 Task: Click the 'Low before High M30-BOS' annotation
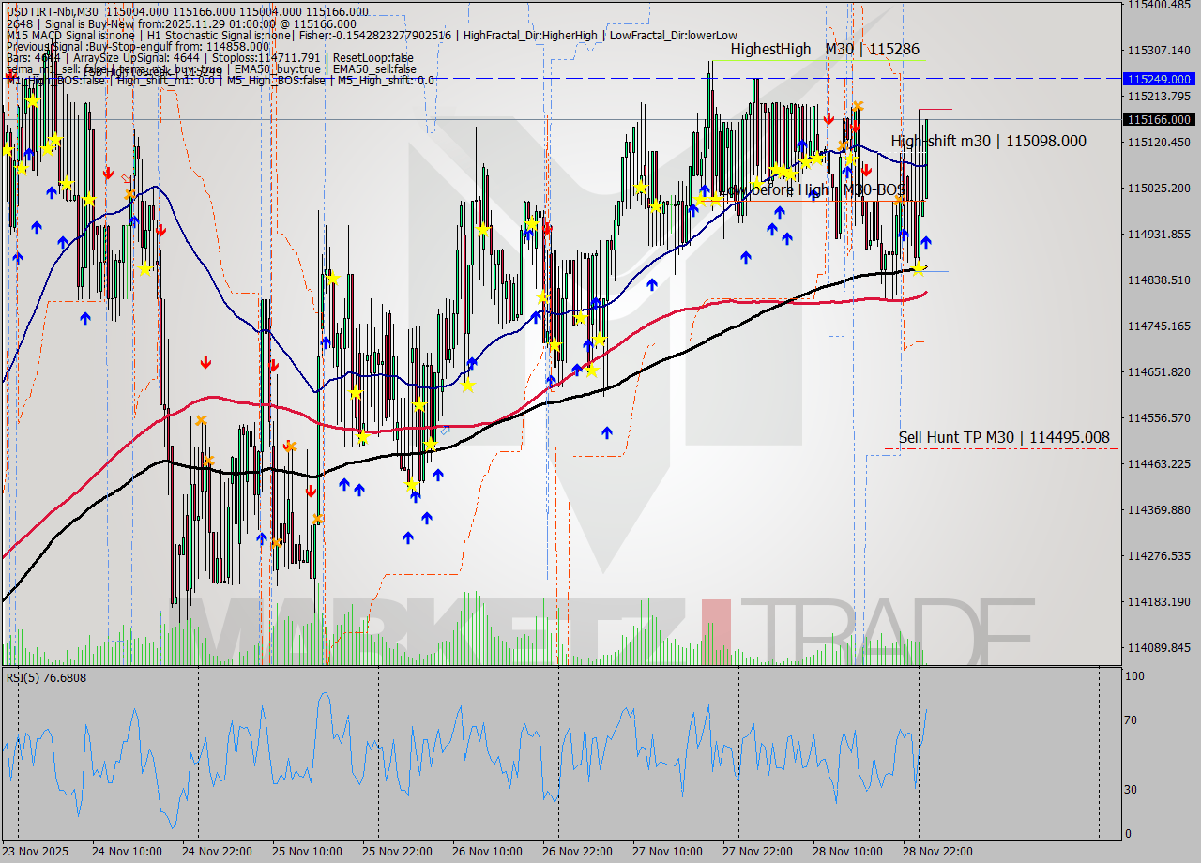(x=812, y=189)
